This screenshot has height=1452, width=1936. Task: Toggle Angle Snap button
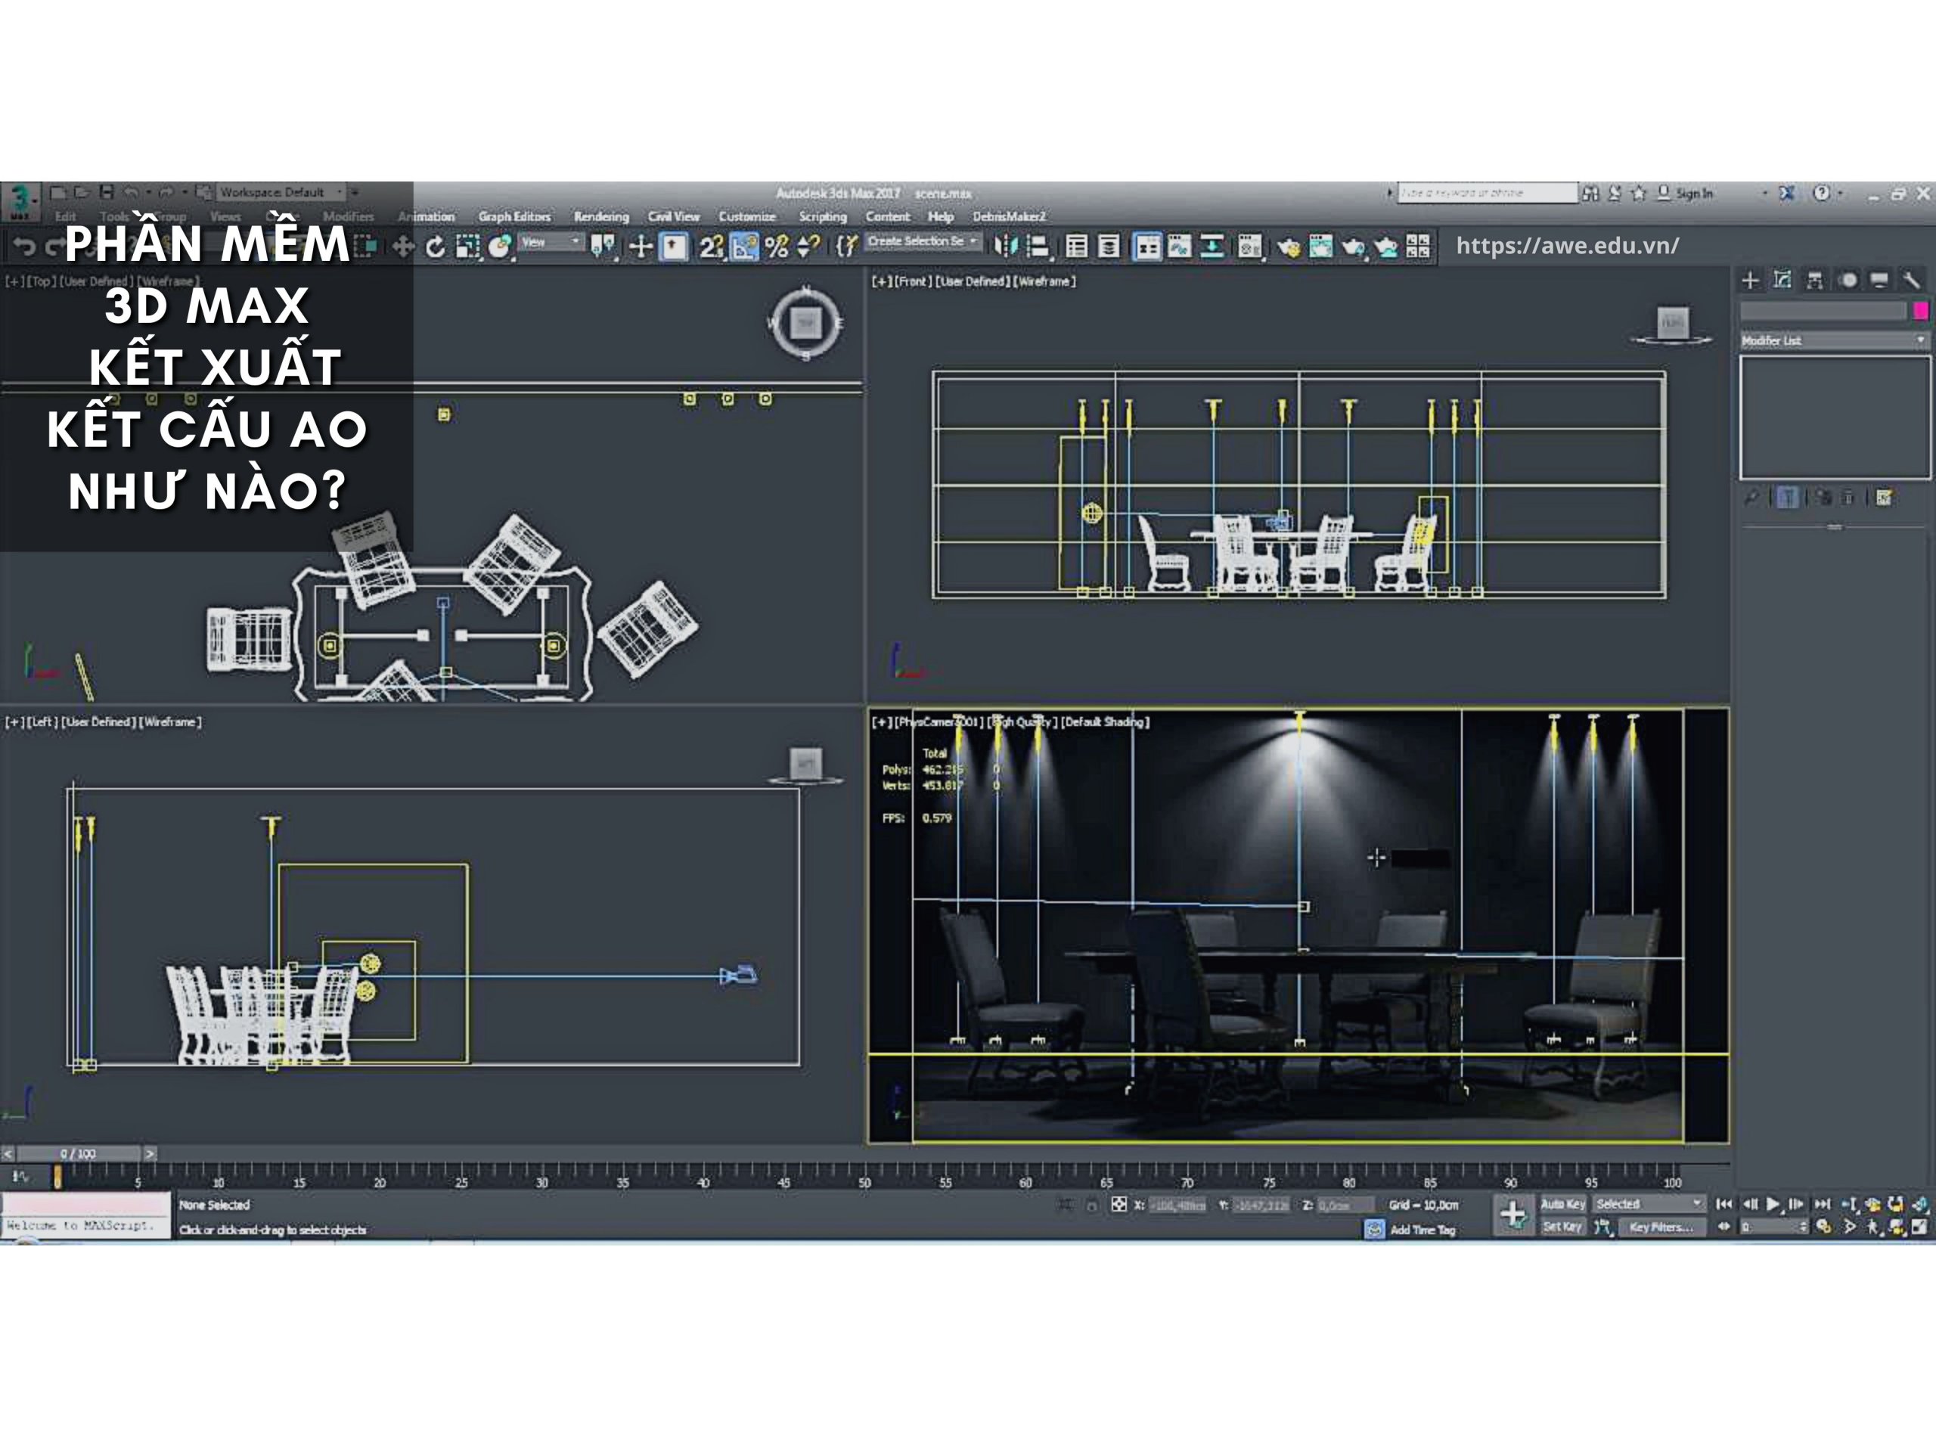click(x=744, y=247)
